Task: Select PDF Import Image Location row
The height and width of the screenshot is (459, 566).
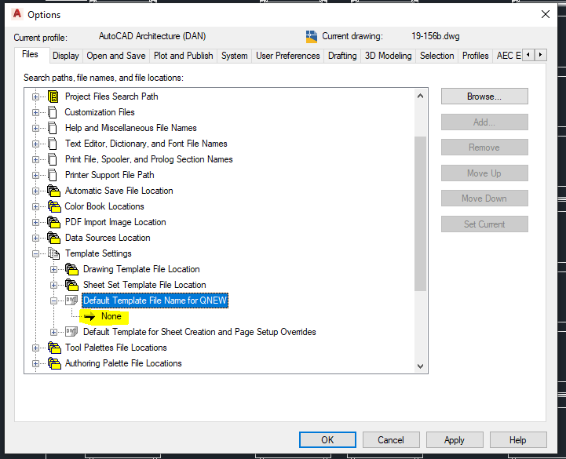Action: coord(115,222)
